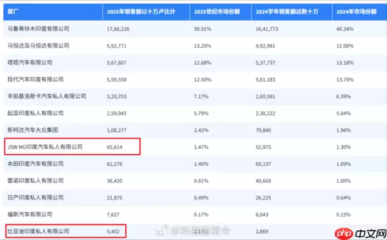Screen dimensions: 387x240
Task: Click the 雷诺印度私人有限公司 cell
Action: [x=35, y=181]
